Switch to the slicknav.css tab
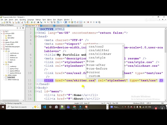This screenshot has height=125, width=167. 75,26
